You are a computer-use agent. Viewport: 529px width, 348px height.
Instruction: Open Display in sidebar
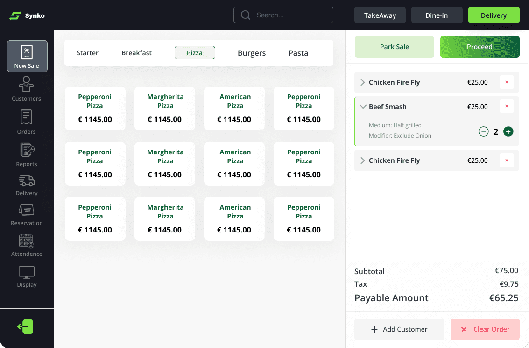[x=26, y=277]
